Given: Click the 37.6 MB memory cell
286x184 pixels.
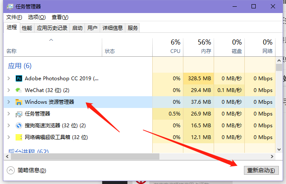Looking at the screenshot, I should (199, 102).
